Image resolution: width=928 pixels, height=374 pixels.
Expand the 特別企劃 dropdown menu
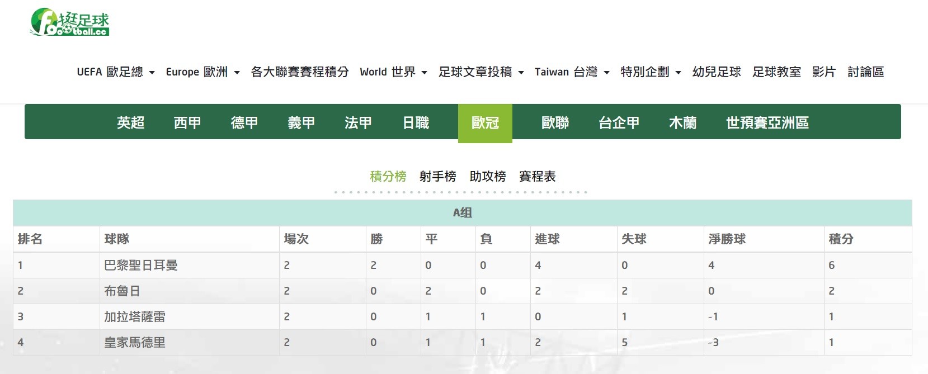(651, 72)
